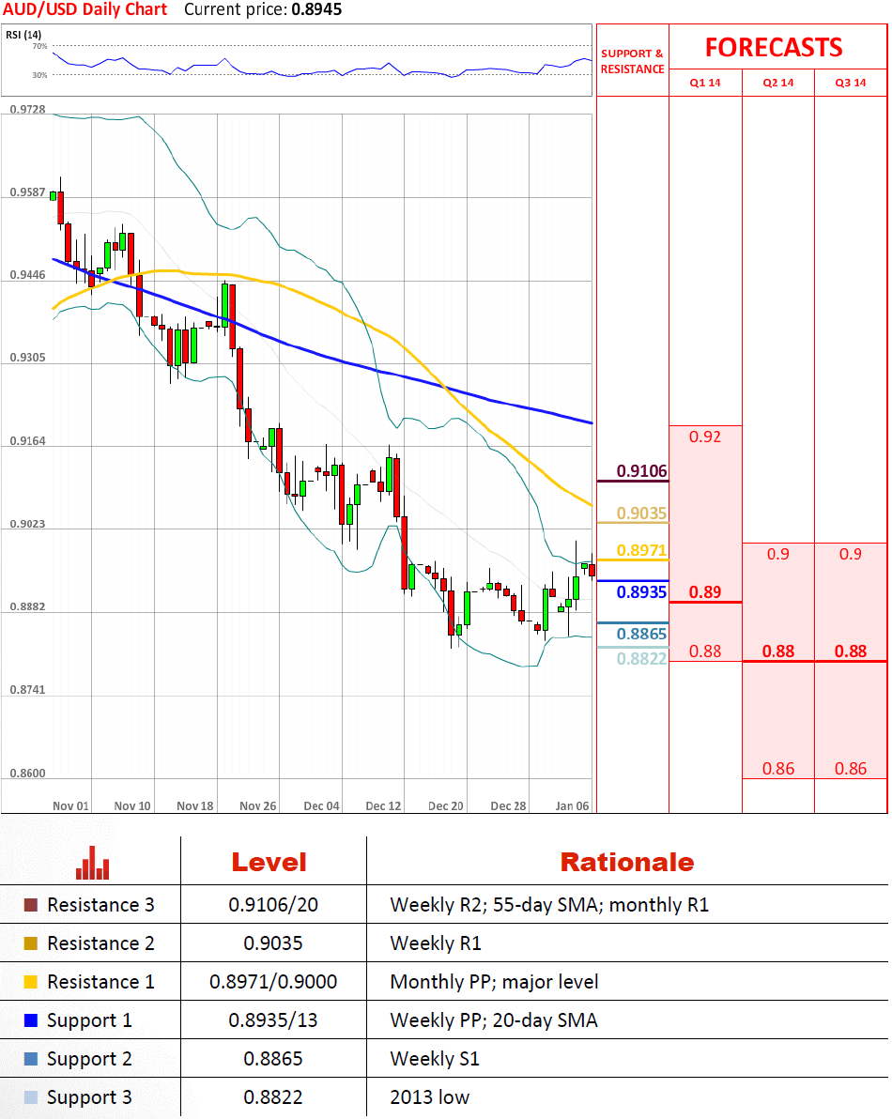Viewport: 892px width, 1119px height.
Task: Select the Support 1 blue swatch
Action: 31,1020
